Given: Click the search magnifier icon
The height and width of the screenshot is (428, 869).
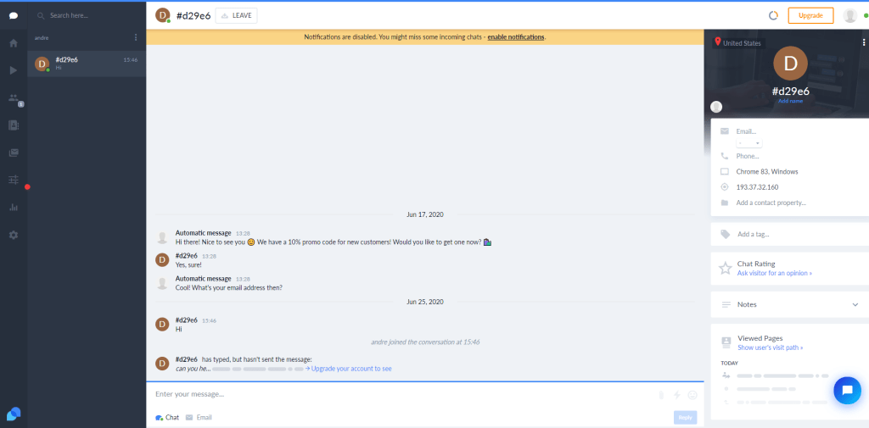Looking at the screenshot, I should (41, 16).
